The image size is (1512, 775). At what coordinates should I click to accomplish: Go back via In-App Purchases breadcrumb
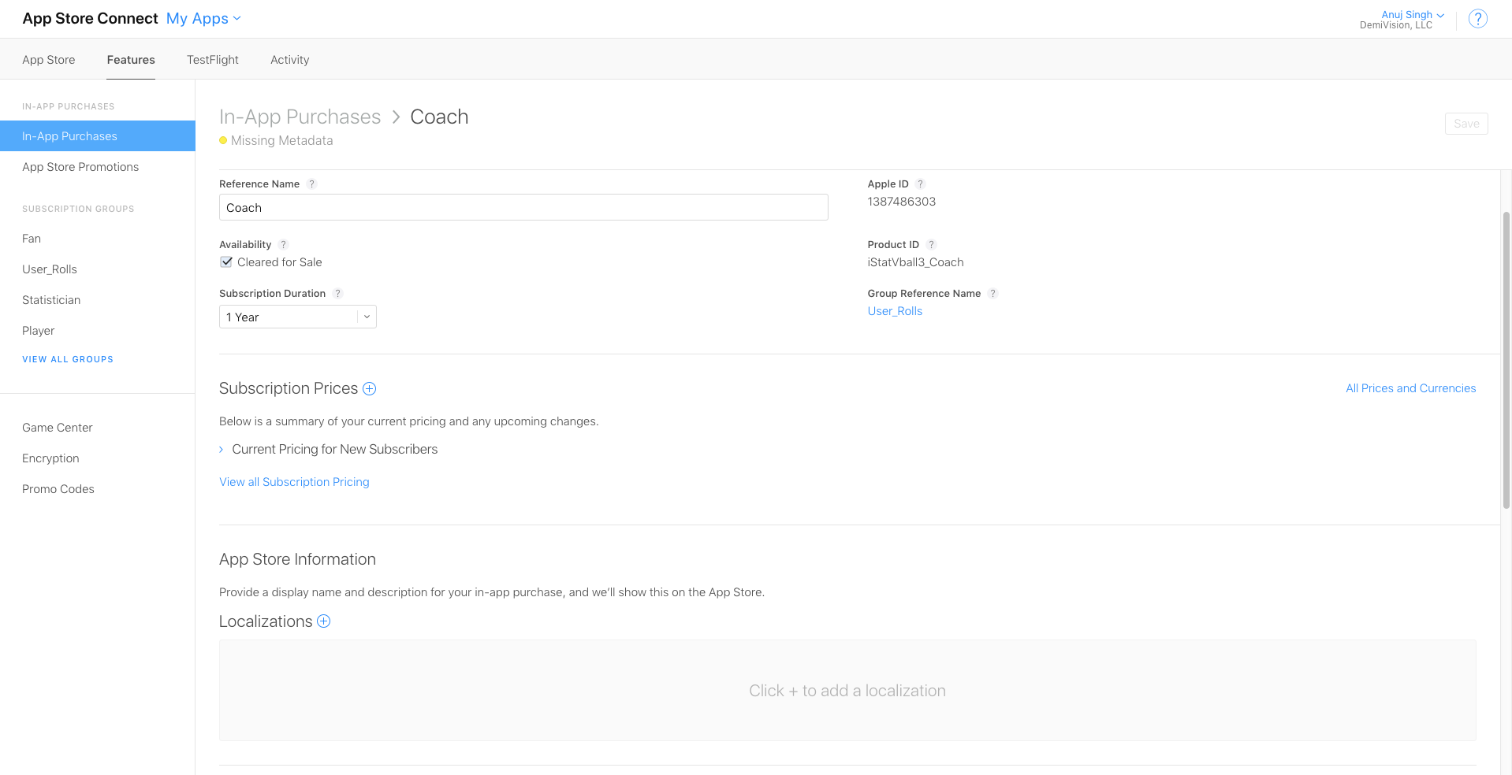[300, 117]
